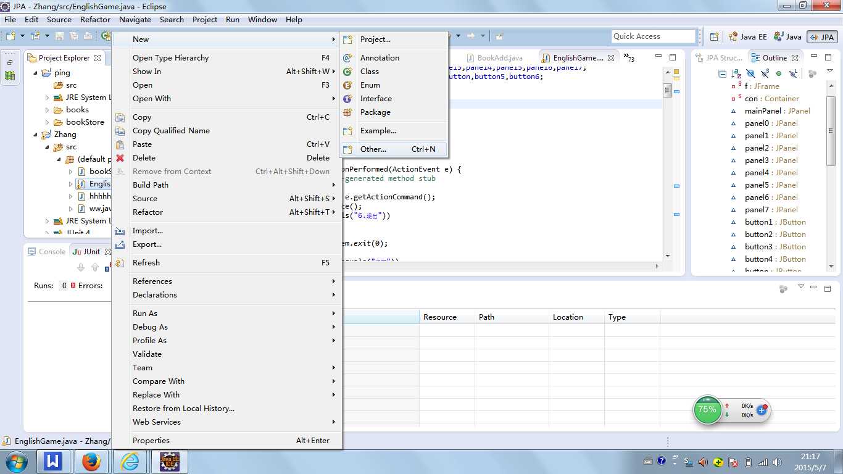Click Next Failure arrow in JUnit
Screen dimensions: 843x474
point(81,267)
